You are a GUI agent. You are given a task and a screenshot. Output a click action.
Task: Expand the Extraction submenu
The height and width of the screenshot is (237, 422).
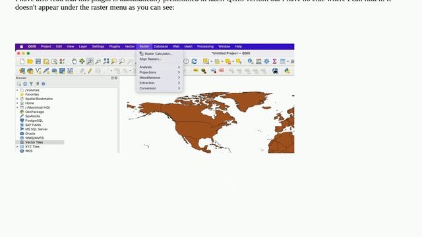160,83
